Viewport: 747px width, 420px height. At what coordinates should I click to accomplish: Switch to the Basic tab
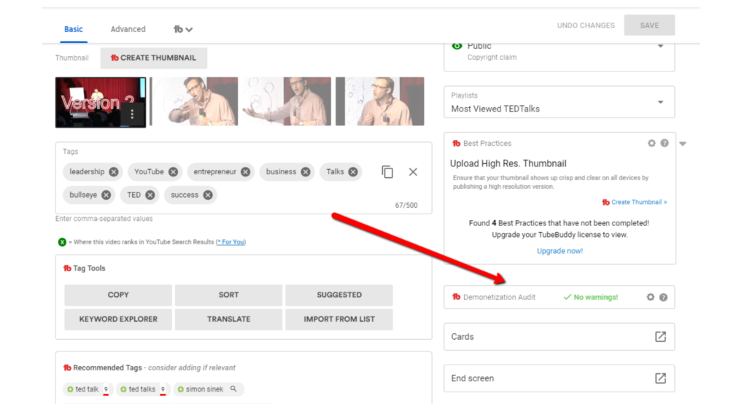(74, 29)
